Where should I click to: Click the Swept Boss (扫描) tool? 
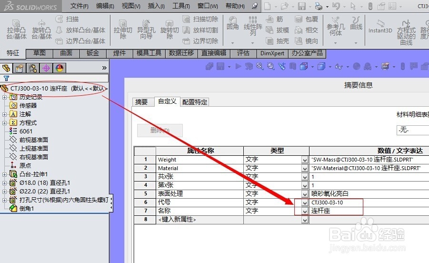(67, 19)
